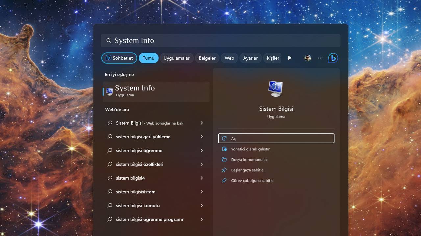Choose 'Görev çubuğuna sabitle' option
Viewport: 421px width, 236px height.
(x=252, y=181)
